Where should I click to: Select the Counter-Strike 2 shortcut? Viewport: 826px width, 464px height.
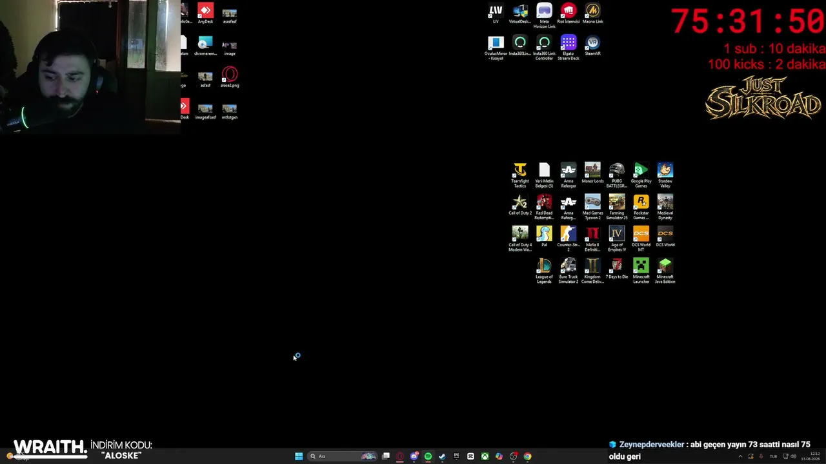pos(569,239)
